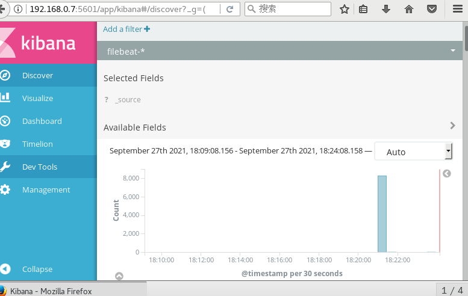Image resolution: width=468 pixels, height=296 pixels.
Task: Click the Available Fields heading
Action: point(134,128)
